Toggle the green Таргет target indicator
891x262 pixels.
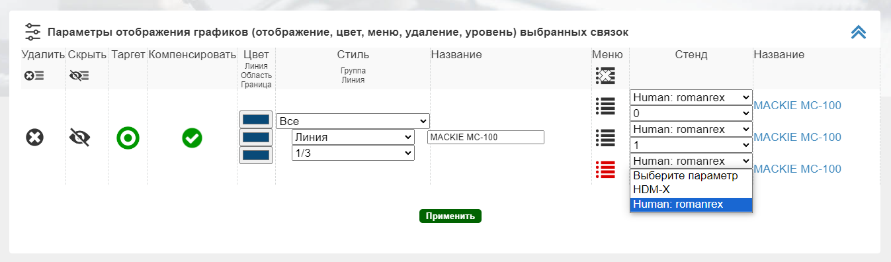128,138
